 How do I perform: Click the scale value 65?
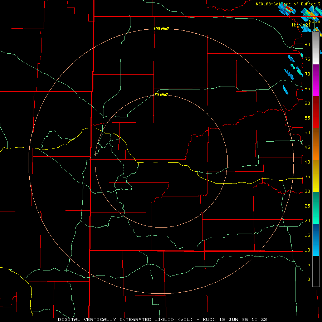(307, 89)
